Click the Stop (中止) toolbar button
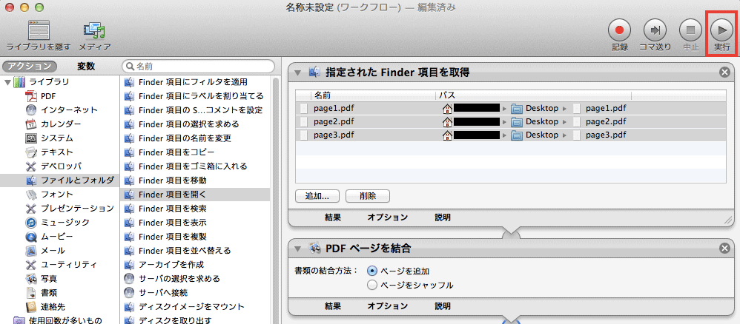Viewport: 740px width, 324px height. 690,30
